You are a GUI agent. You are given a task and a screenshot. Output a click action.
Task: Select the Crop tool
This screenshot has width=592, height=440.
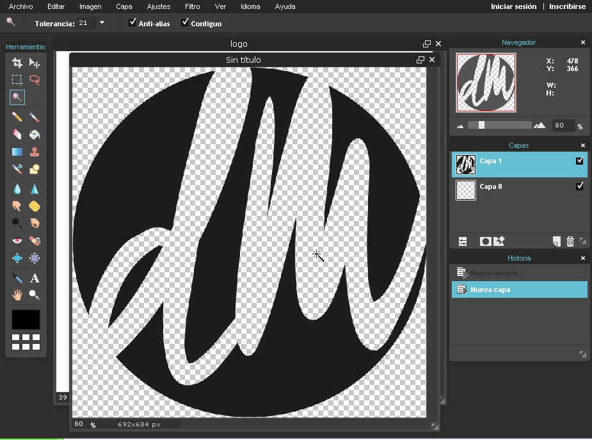coord(17,63)
